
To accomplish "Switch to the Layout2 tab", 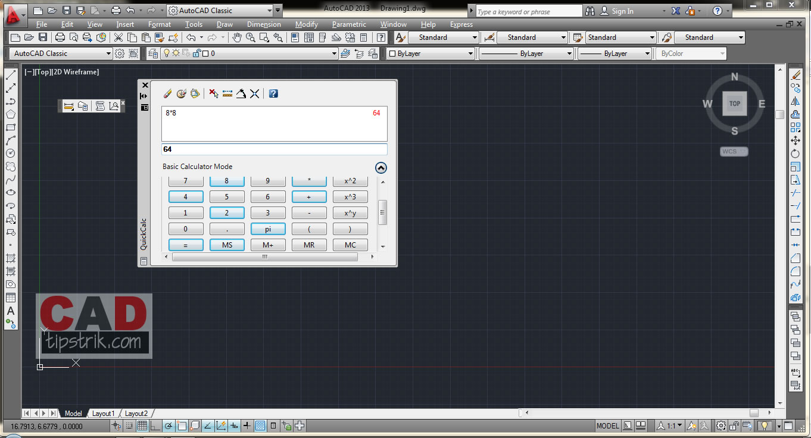I will click(x=136, y=414).
